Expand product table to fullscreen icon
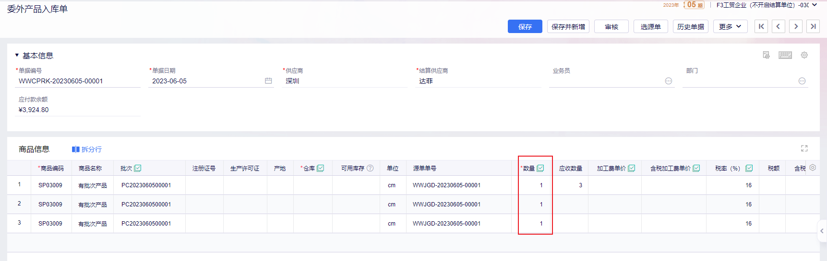This screenshot has width=827, height=261. pyautogui.click(x=804, y=148)
